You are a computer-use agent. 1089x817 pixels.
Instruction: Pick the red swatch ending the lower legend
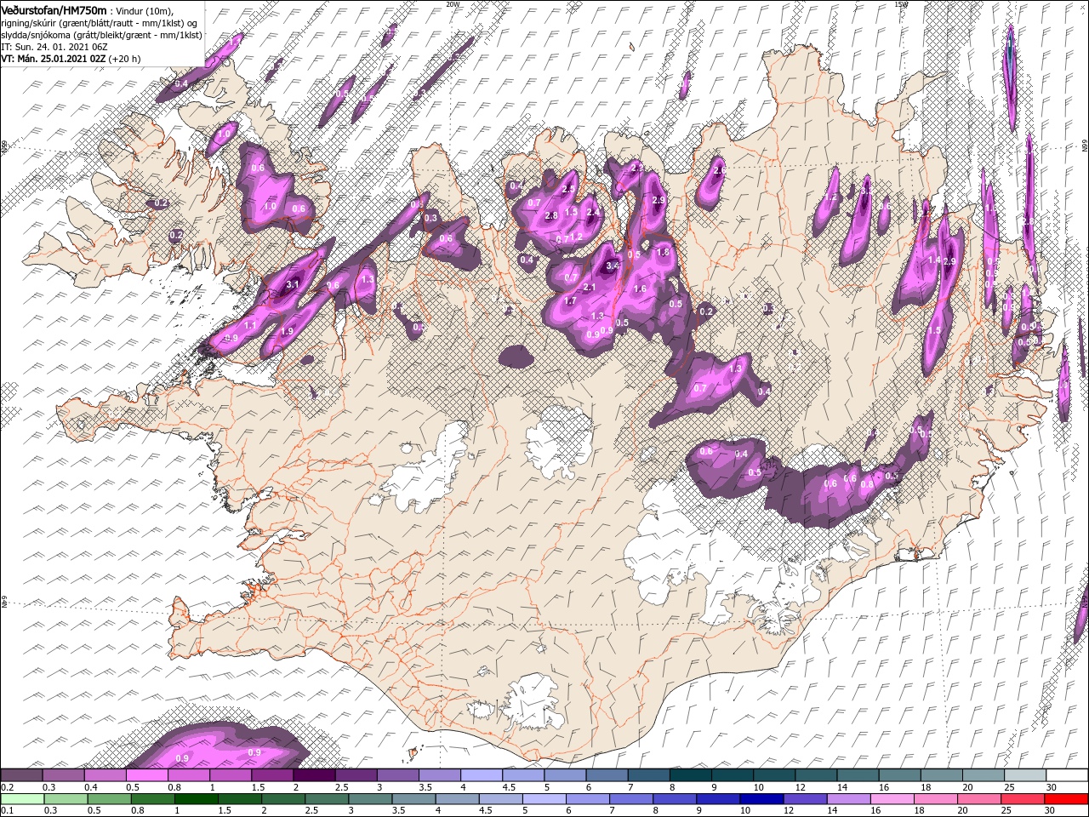1066,799
